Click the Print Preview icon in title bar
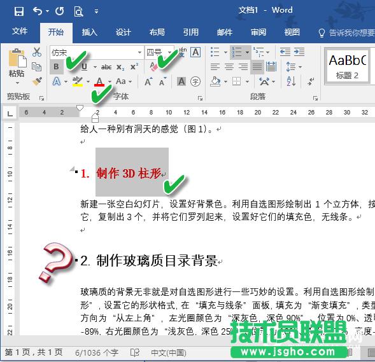Image resolution: width=375 pixels, height=362 pixels. coord(78,11)
